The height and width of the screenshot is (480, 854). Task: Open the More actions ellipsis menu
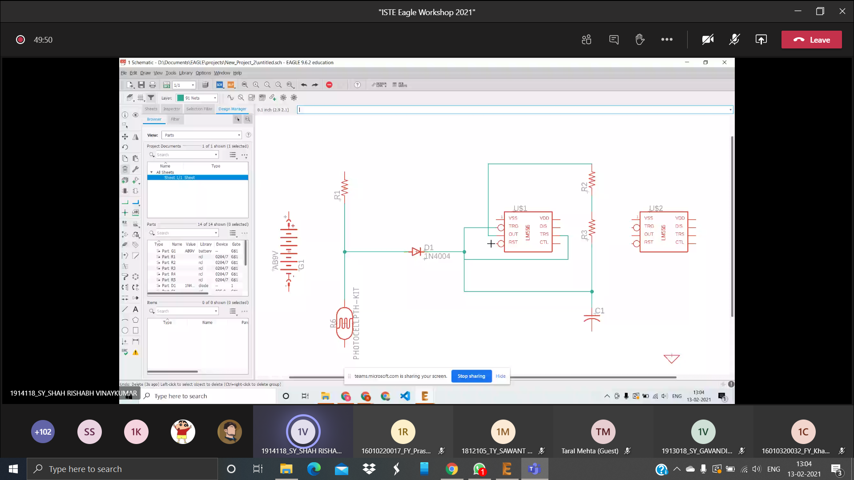pyautogui.click(x=667, y=40)
